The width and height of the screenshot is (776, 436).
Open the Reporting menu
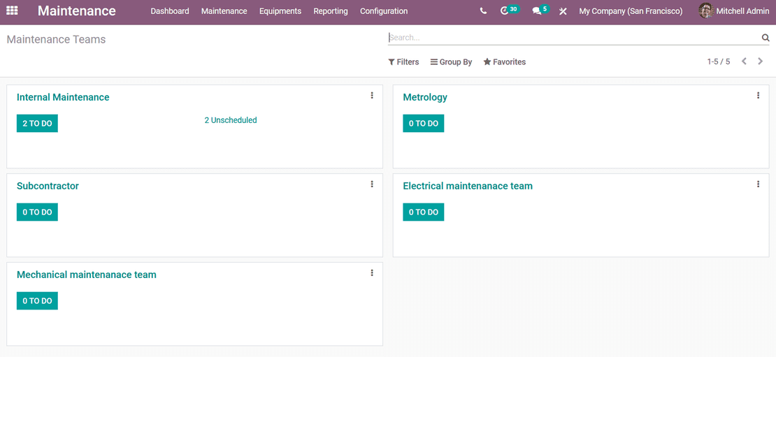tap(330, 11)
